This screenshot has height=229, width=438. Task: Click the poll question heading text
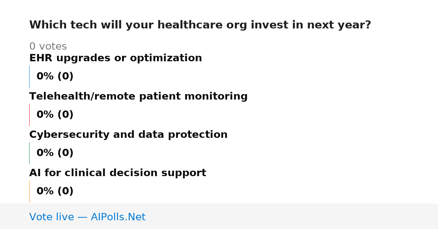[x=200, y=25]
